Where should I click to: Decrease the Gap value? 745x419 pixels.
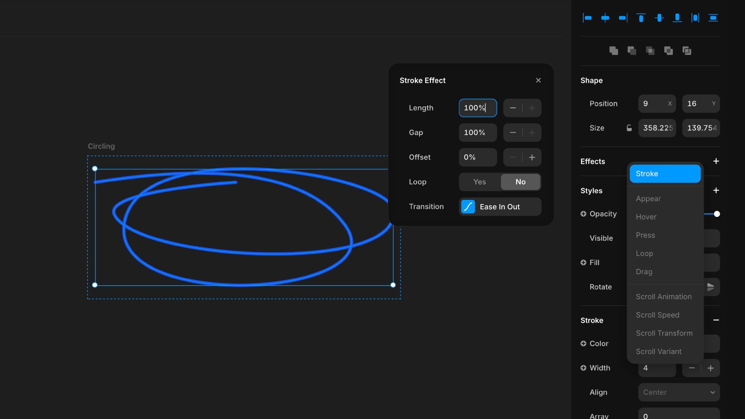(x=513, y=133)
